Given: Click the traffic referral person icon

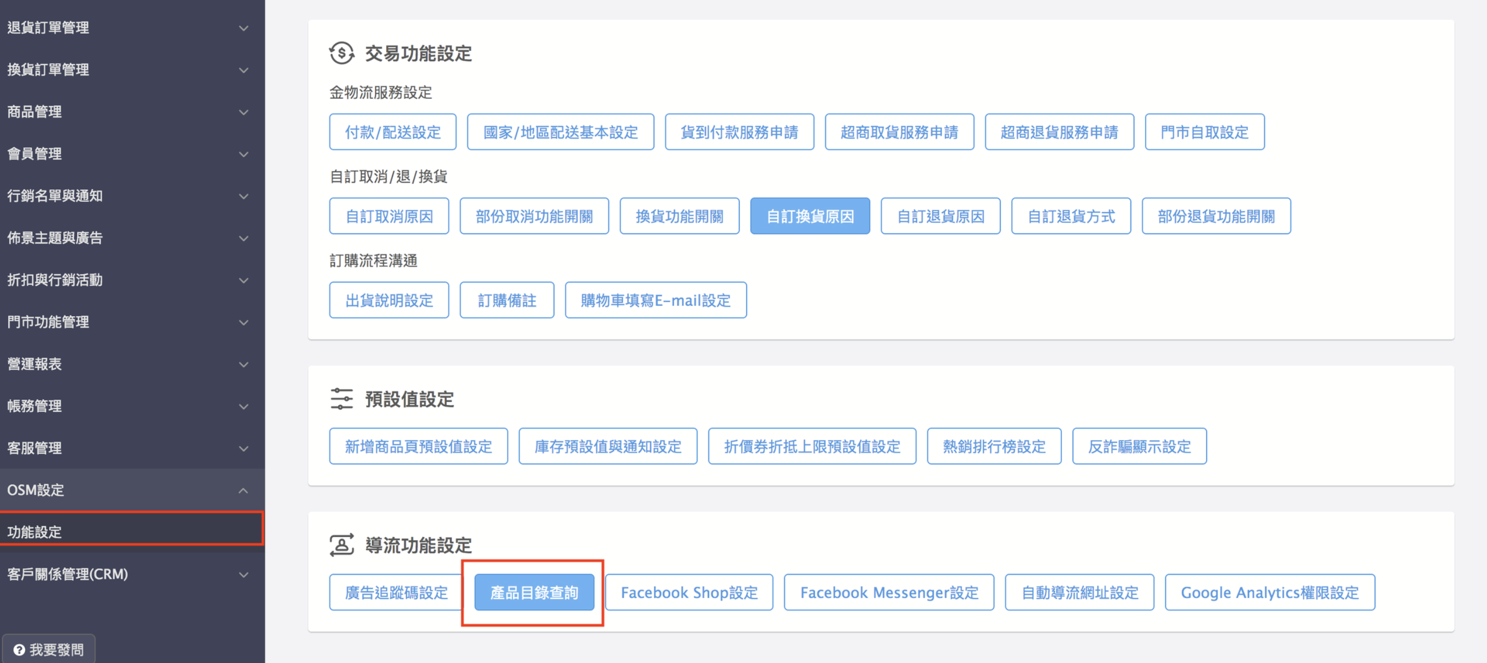Looking at the screenshot, I should pos(341,544).
